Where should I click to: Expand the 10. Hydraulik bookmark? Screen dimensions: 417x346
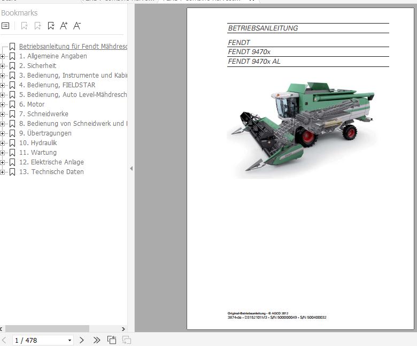pyautogui.click(x=2, y=144)
